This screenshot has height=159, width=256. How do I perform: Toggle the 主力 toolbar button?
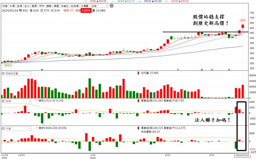pos(27,6)
